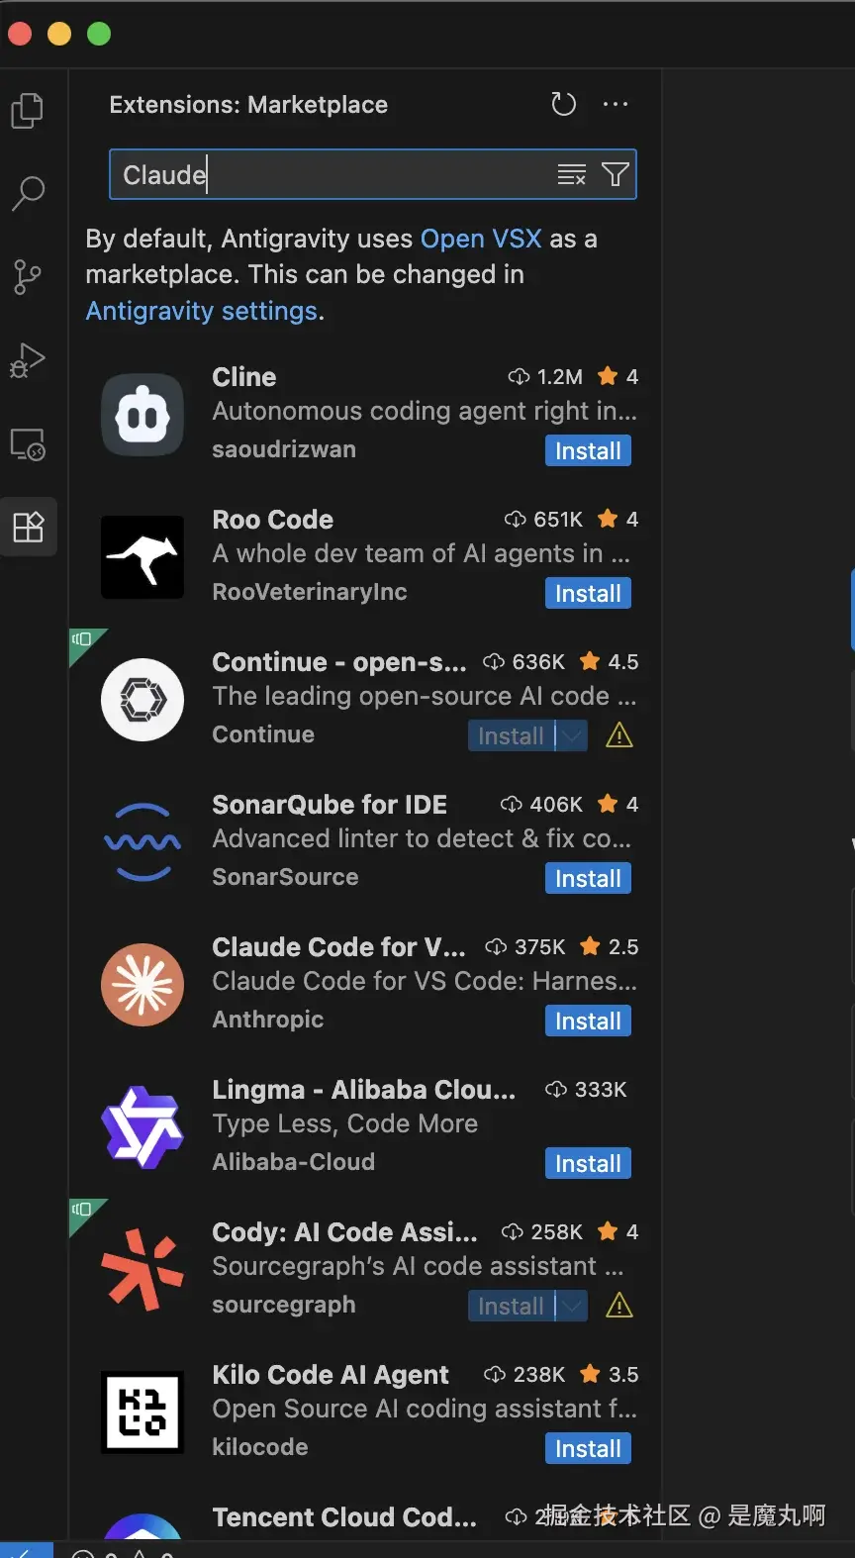Open the Remote Explorer view
Screen dimensions: 855x1558
pos(28,444)
